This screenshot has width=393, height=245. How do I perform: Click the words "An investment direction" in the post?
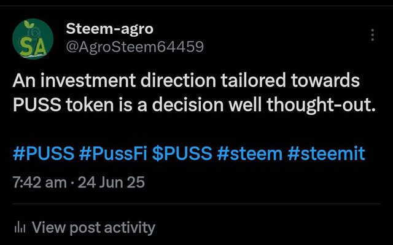point(114,80)
